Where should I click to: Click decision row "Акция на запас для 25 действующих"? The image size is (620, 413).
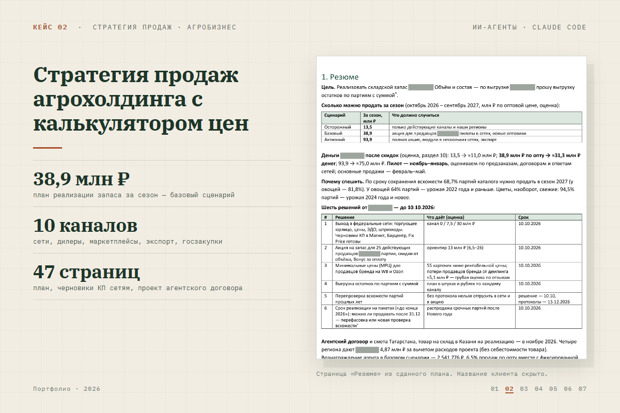click(452, 253)
